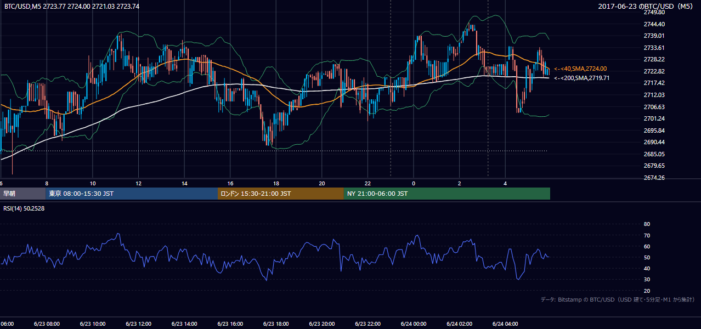This screenshot has height=329, width=701.
Task: Click price axis value 2717.42
Action: [x=654, y=83]
